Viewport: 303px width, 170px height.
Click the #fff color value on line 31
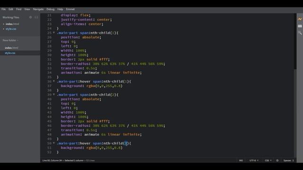tap(103, 59)
